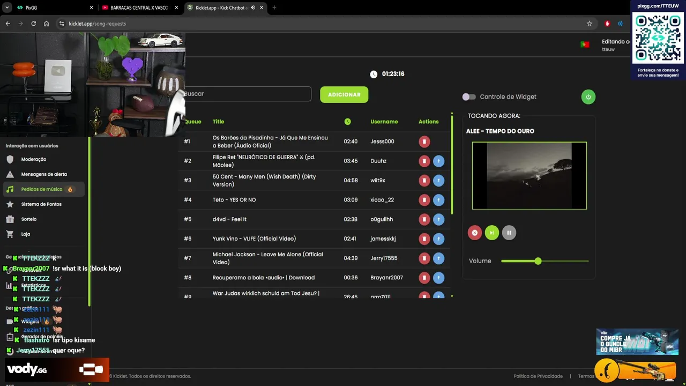
Task: Reload the current page
Action: 33,24
